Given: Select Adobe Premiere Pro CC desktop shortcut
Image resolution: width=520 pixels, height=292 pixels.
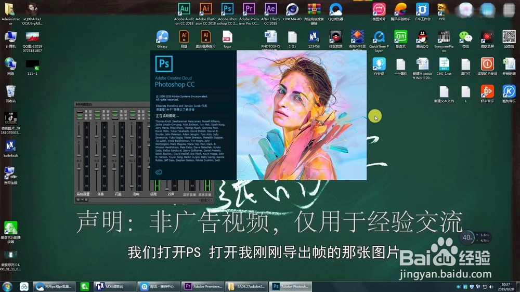Looking at the screenshot, I should point(249,14).
